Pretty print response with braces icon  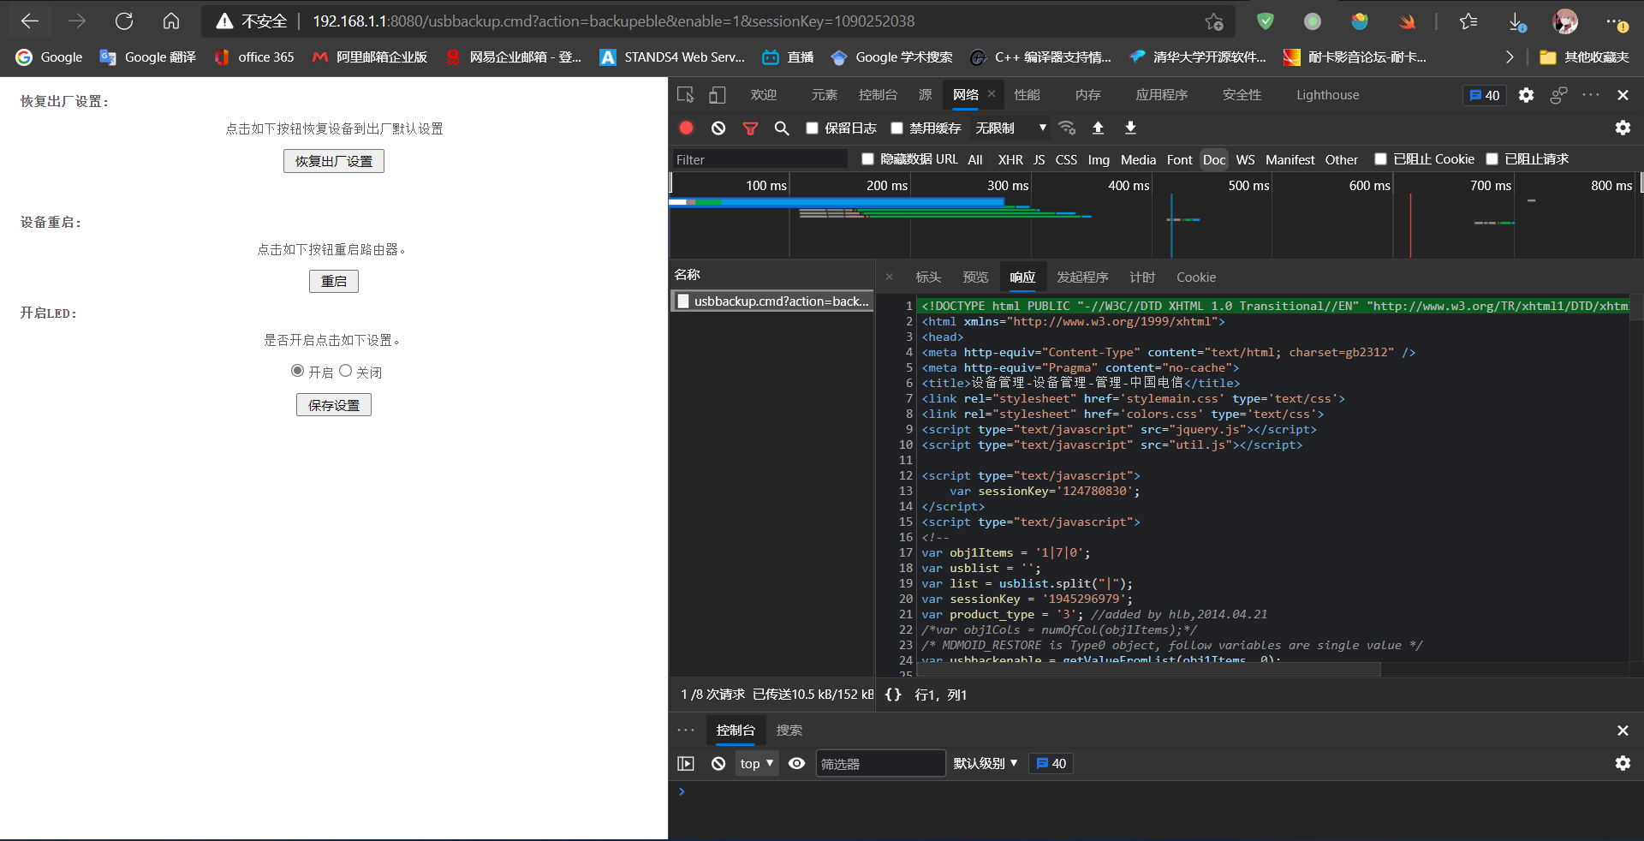tap(893, 695)
